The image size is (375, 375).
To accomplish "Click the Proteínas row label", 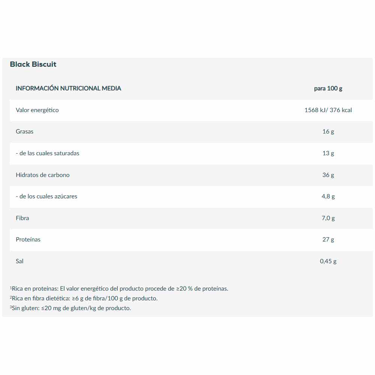I will (x=28, y=239).
